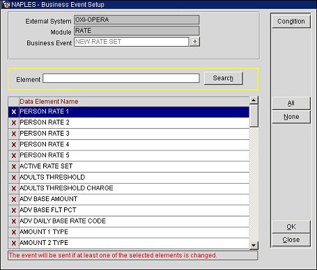The width and height of the screenshot is (317, 270).
Task: Uncheck the X beside AMOUNT 1 TYPE
Action: 14,232
